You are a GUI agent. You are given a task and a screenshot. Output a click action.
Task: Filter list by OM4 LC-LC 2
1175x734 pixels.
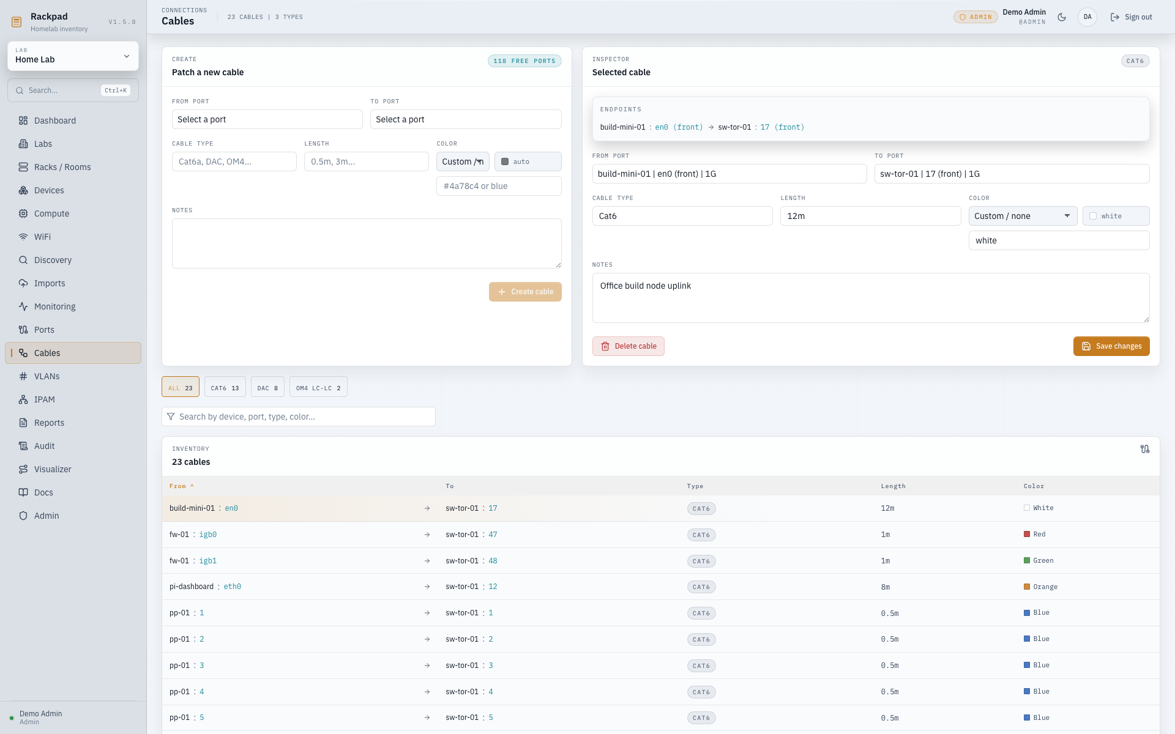coord(318,387)
